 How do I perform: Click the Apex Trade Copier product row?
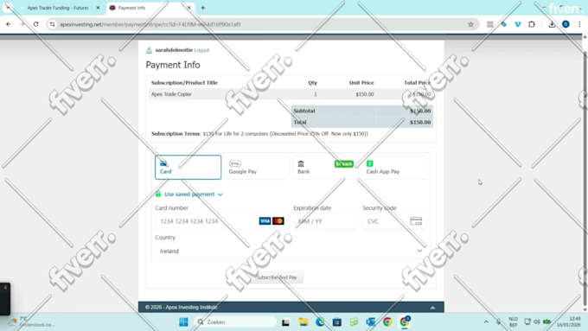tap(291, 94)
